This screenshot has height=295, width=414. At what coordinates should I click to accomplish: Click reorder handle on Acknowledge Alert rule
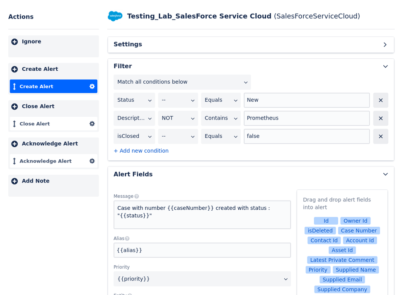point(15,161)
